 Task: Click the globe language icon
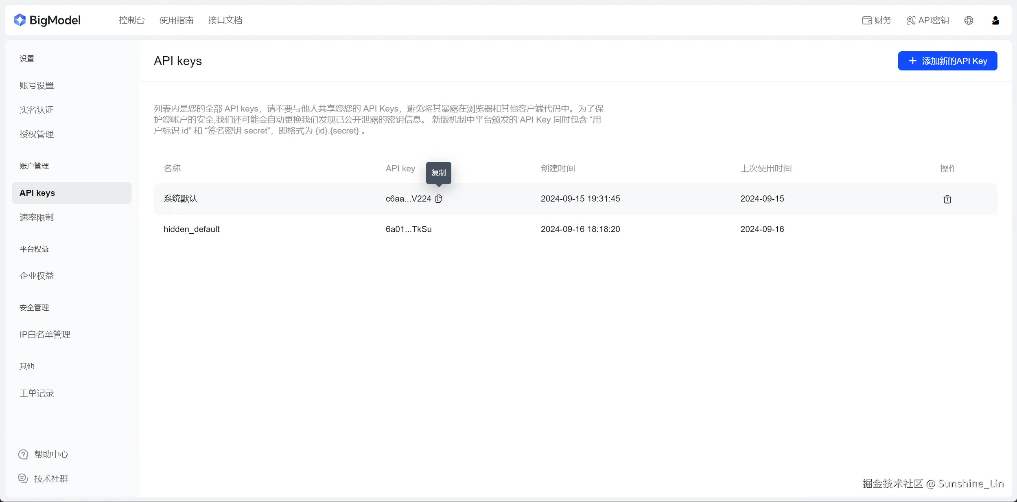[969, 20]
